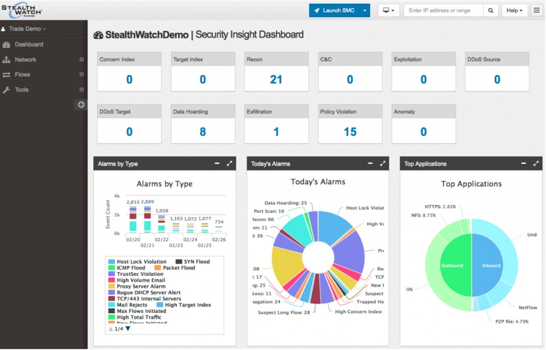The image size is (546, 350).
Task: Select Network in the sidebar
Action: click(x=26, y=60)
